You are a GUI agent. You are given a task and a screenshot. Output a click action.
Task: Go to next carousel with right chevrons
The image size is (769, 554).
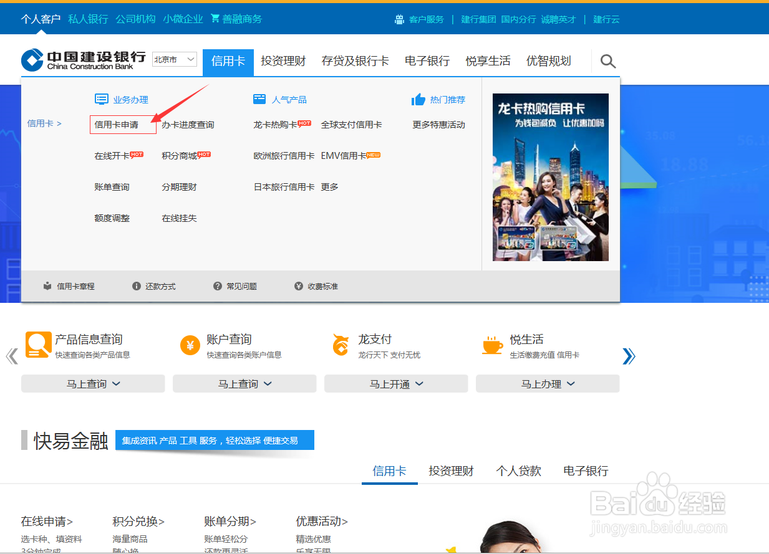629,356
